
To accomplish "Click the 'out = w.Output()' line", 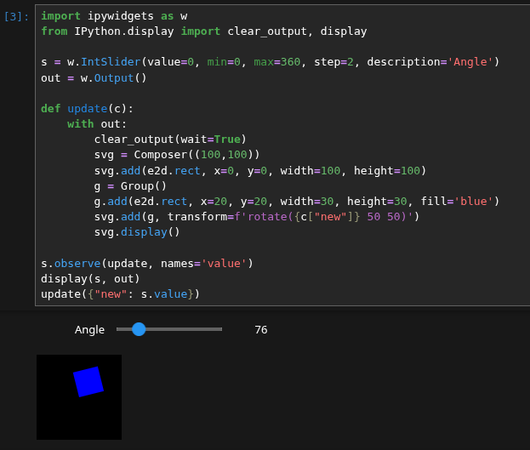I will click(94, 77).
